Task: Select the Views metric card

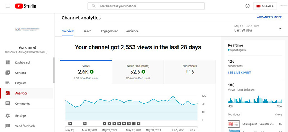Action: pyautogui.click(x=86, y=72)
